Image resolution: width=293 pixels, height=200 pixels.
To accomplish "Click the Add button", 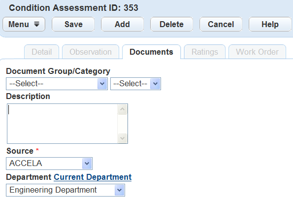I will pyautogui.click(x=123, y=24).
